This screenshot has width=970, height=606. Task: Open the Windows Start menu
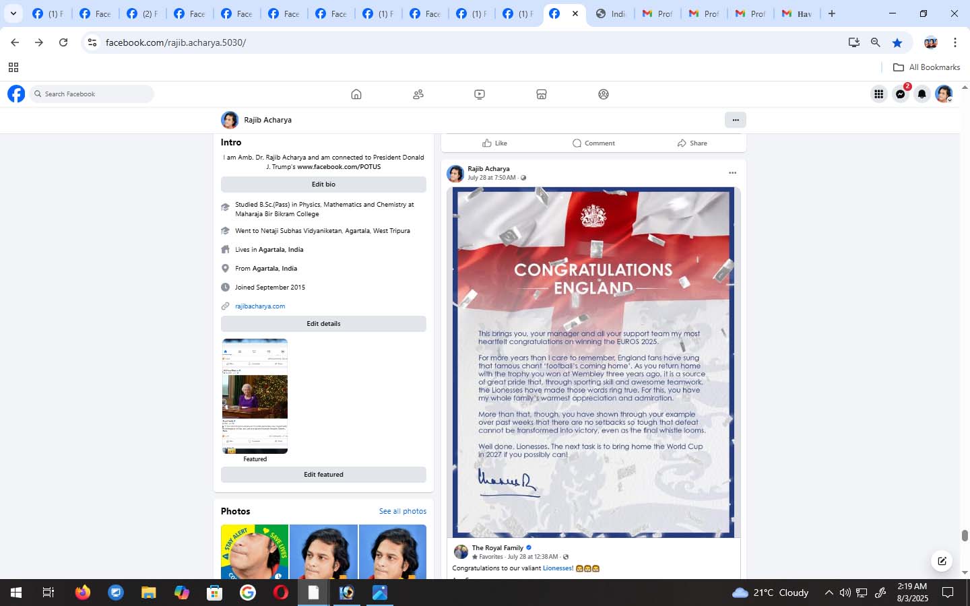[x=16, y=593]
